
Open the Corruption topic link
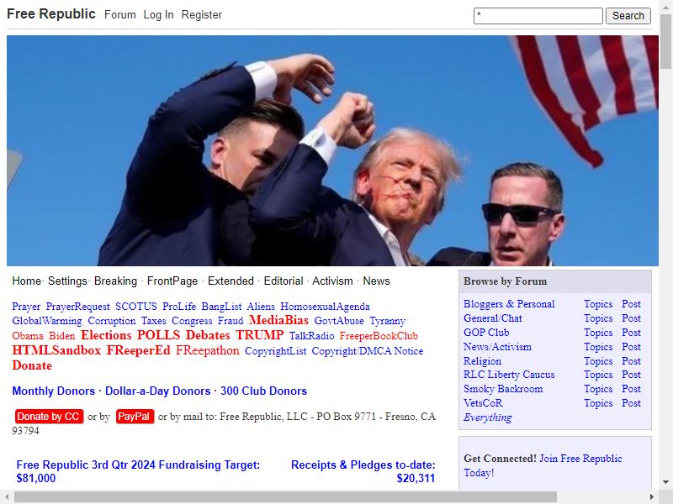tap(112, 321)
